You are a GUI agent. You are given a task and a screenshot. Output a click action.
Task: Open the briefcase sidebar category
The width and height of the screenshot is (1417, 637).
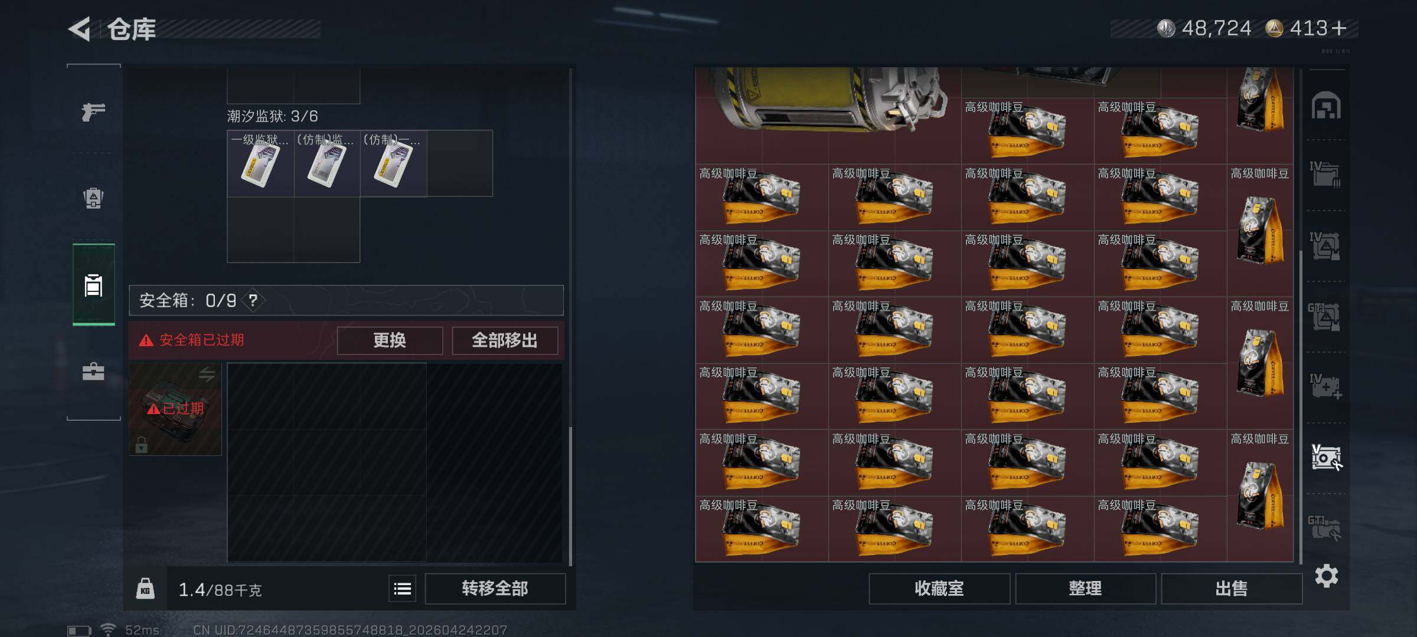click(93, 372)
